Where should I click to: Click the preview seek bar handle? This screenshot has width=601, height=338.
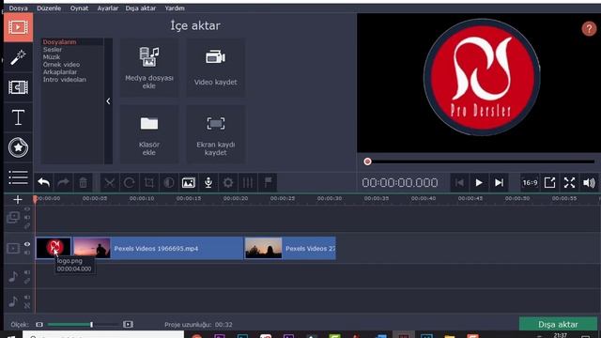coord(367,161)
